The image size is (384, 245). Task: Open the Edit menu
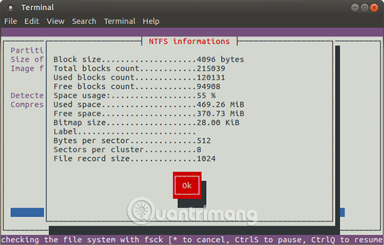click(x=32, y=21)
